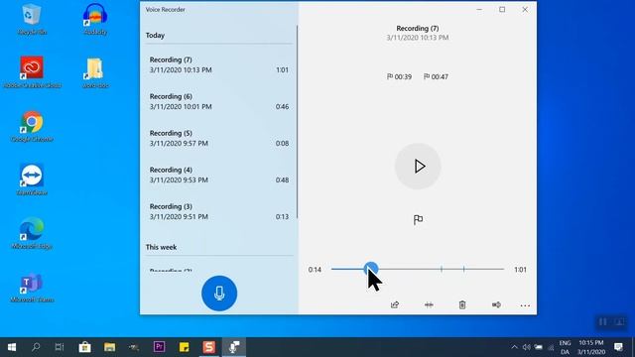
Task: Select Recording (4) from 9:53 PM
Action: point(218,175)
